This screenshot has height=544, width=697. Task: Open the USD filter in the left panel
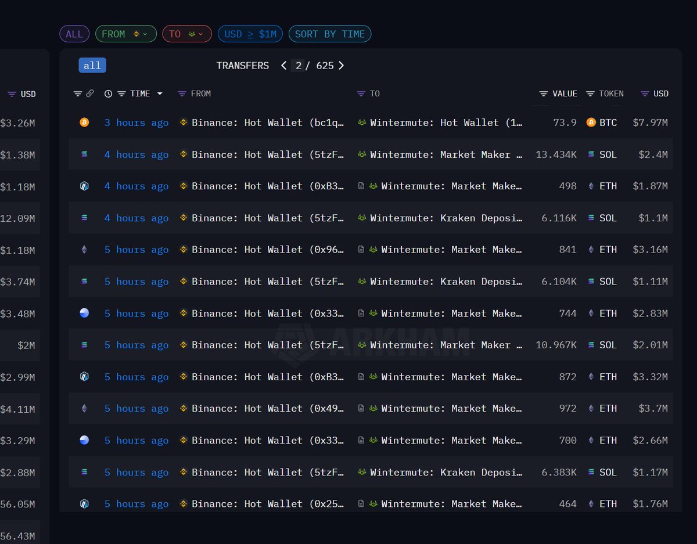click(x=12, y=94)
